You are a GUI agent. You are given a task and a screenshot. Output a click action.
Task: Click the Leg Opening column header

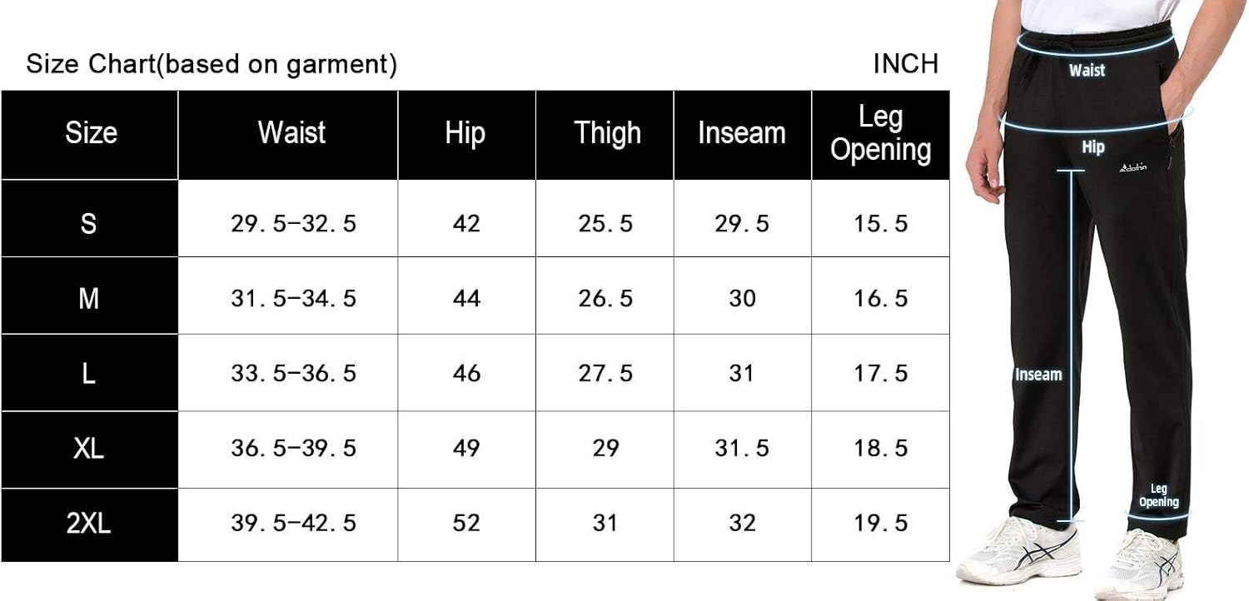coord(880,133)
